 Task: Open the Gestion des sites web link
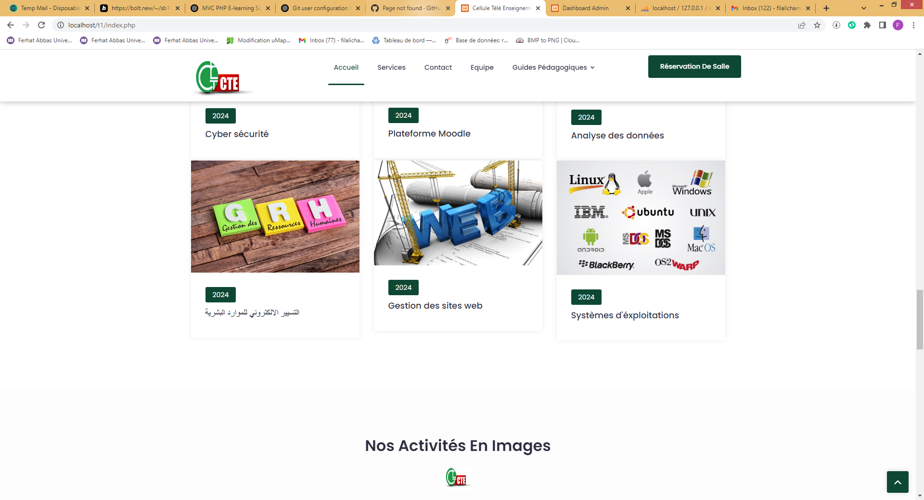tap(435, 306)
